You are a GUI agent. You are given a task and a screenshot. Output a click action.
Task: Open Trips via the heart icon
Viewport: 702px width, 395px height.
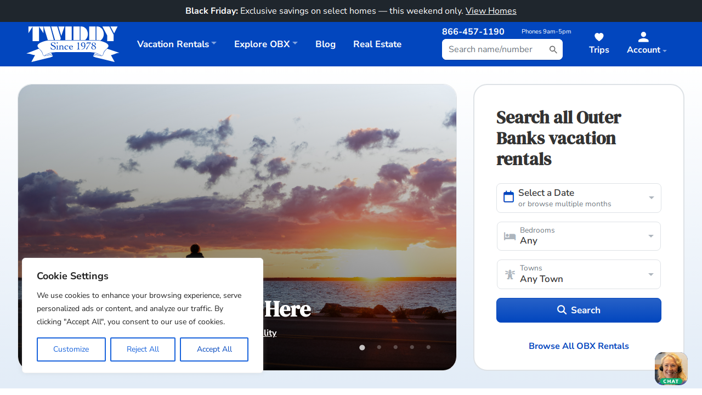coord(599,37)
